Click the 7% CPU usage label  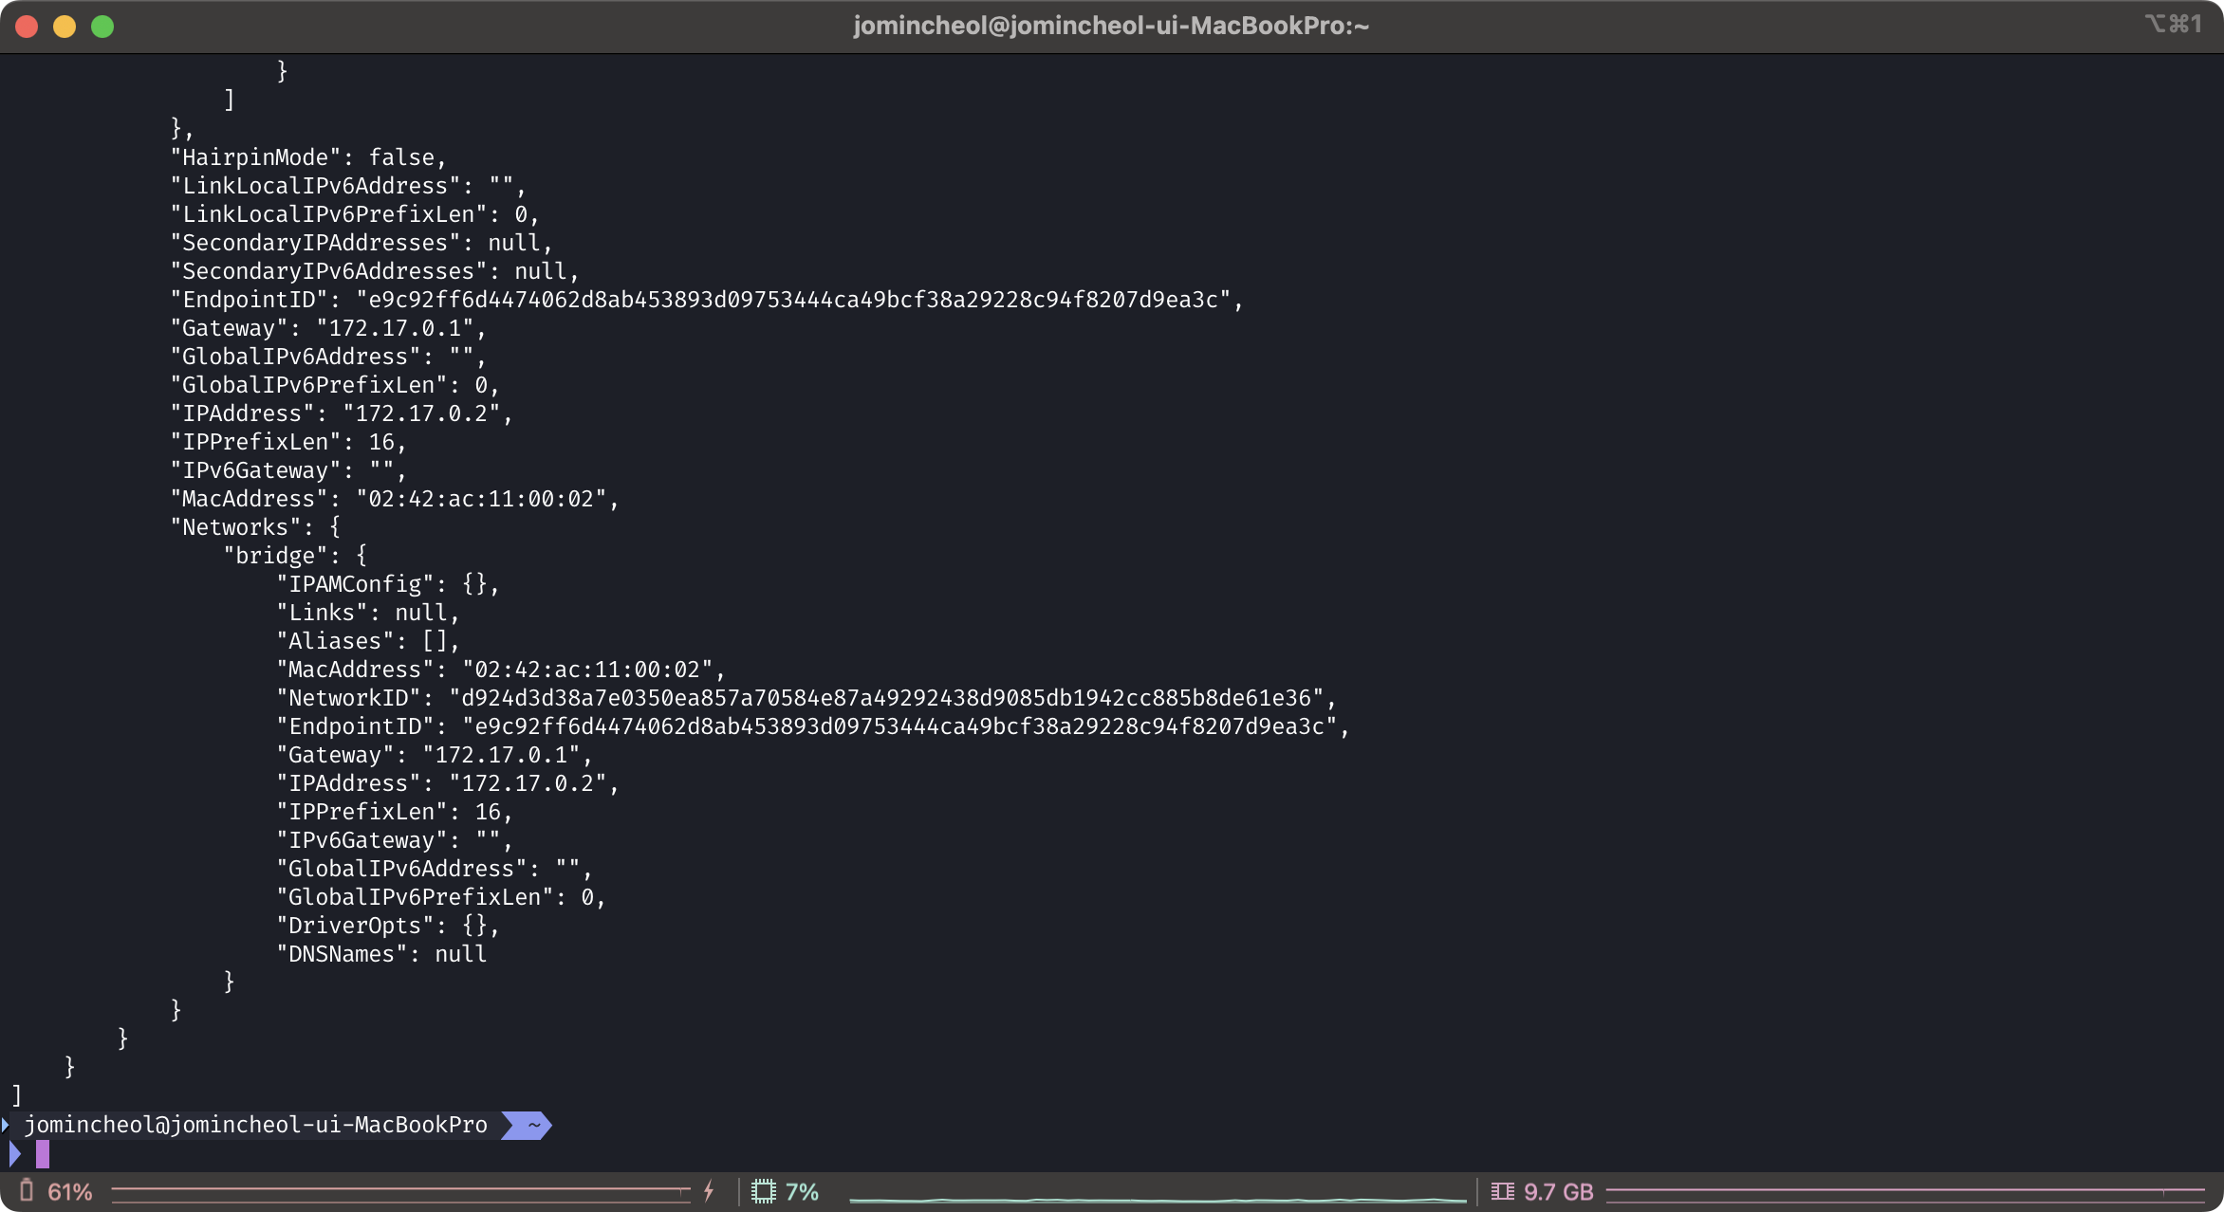click(802, 1192)
